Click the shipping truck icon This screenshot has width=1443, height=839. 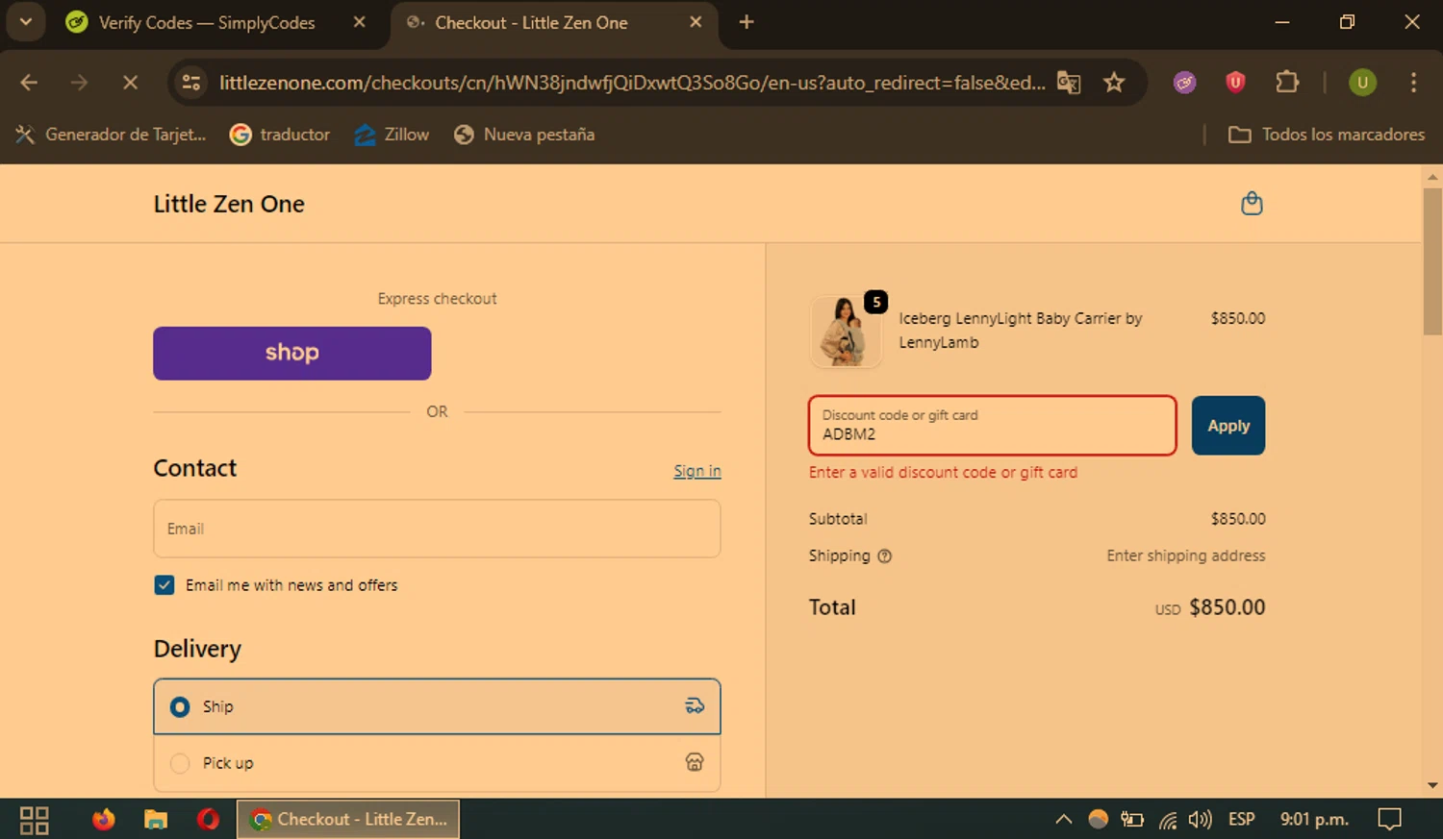click(x=695, y=706)
